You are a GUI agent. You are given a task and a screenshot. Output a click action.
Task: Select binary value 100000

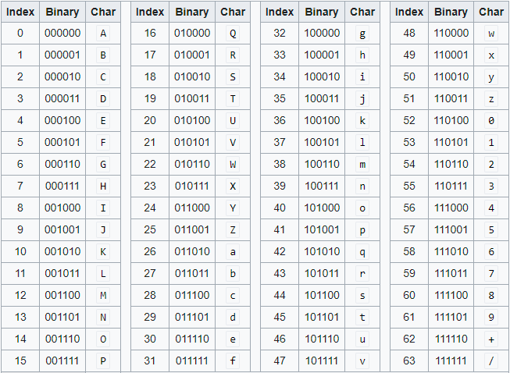[x=322, y=33]
